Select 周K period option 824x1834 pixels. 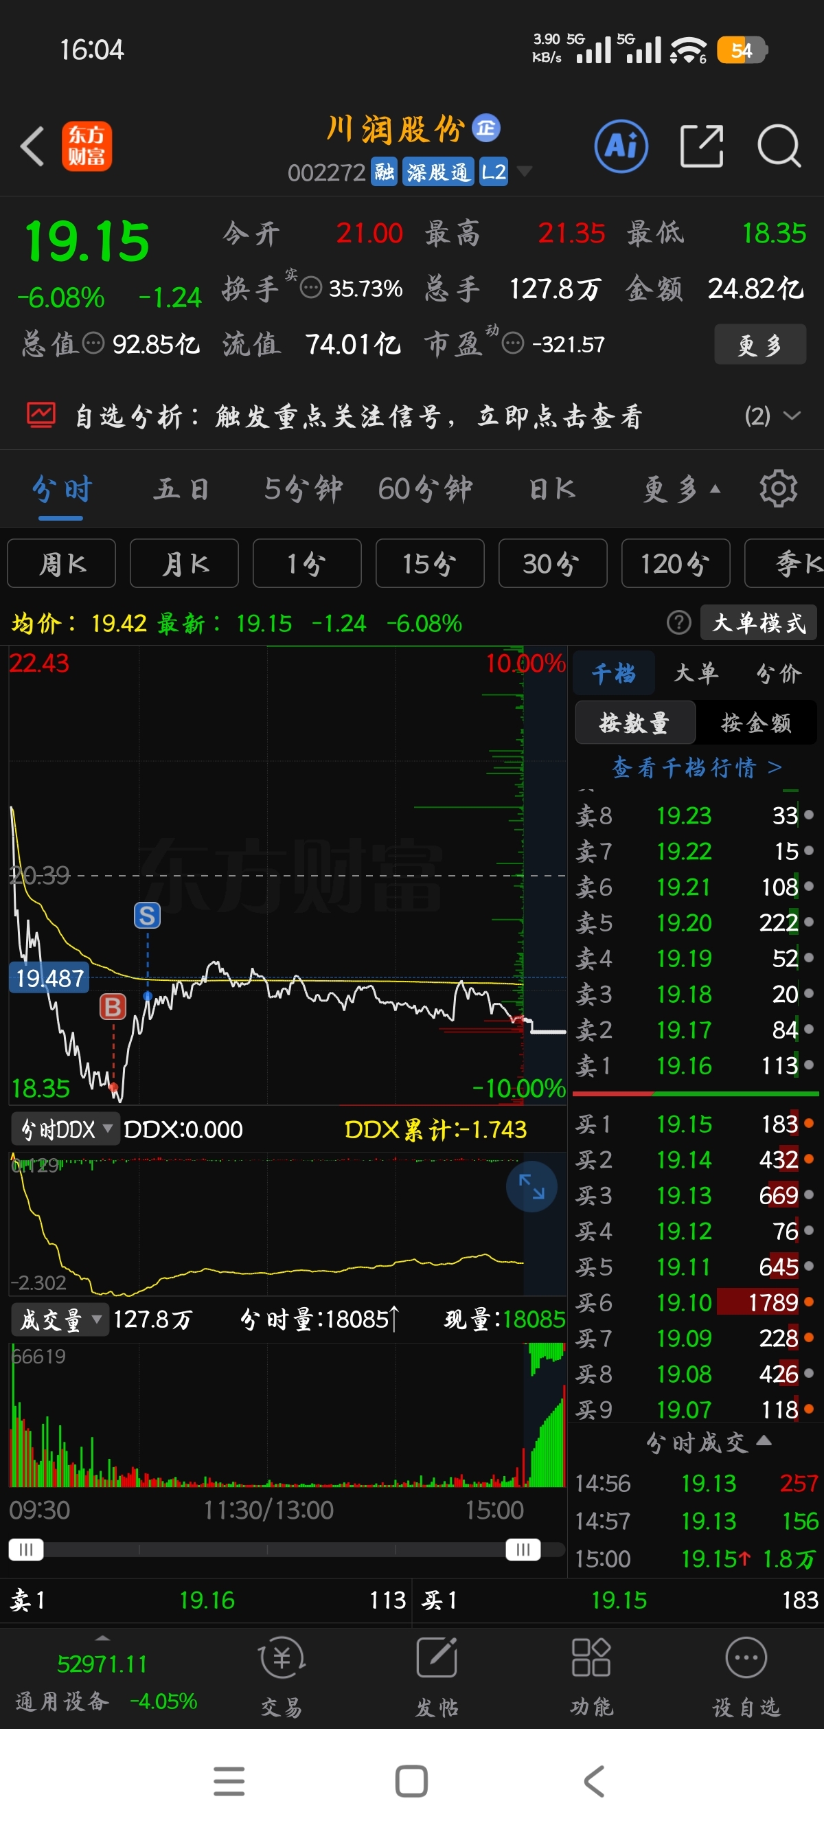61,563
